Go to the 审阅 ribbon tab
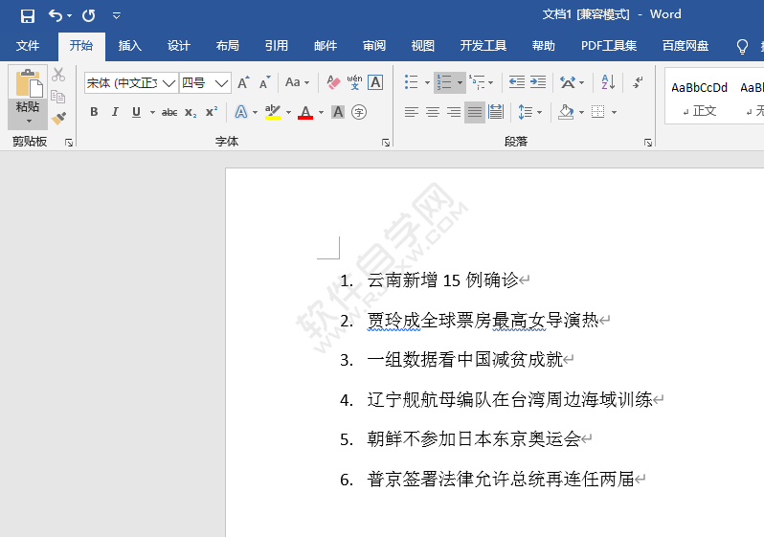 click(374, 46)
